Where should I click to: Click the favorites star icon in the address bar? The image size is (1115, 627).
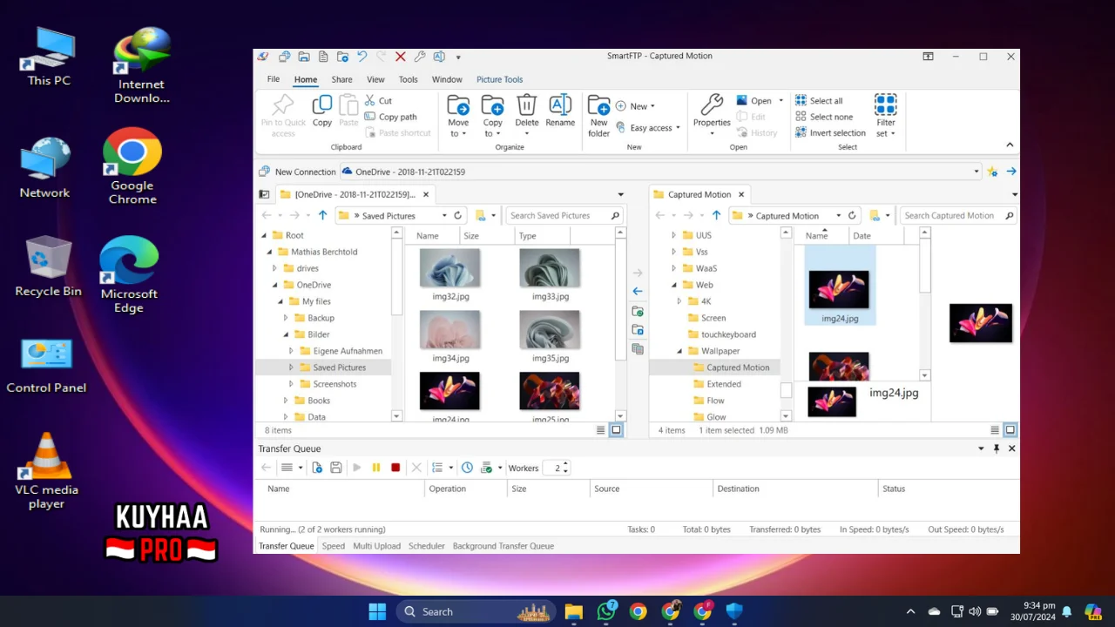point(993,172)
